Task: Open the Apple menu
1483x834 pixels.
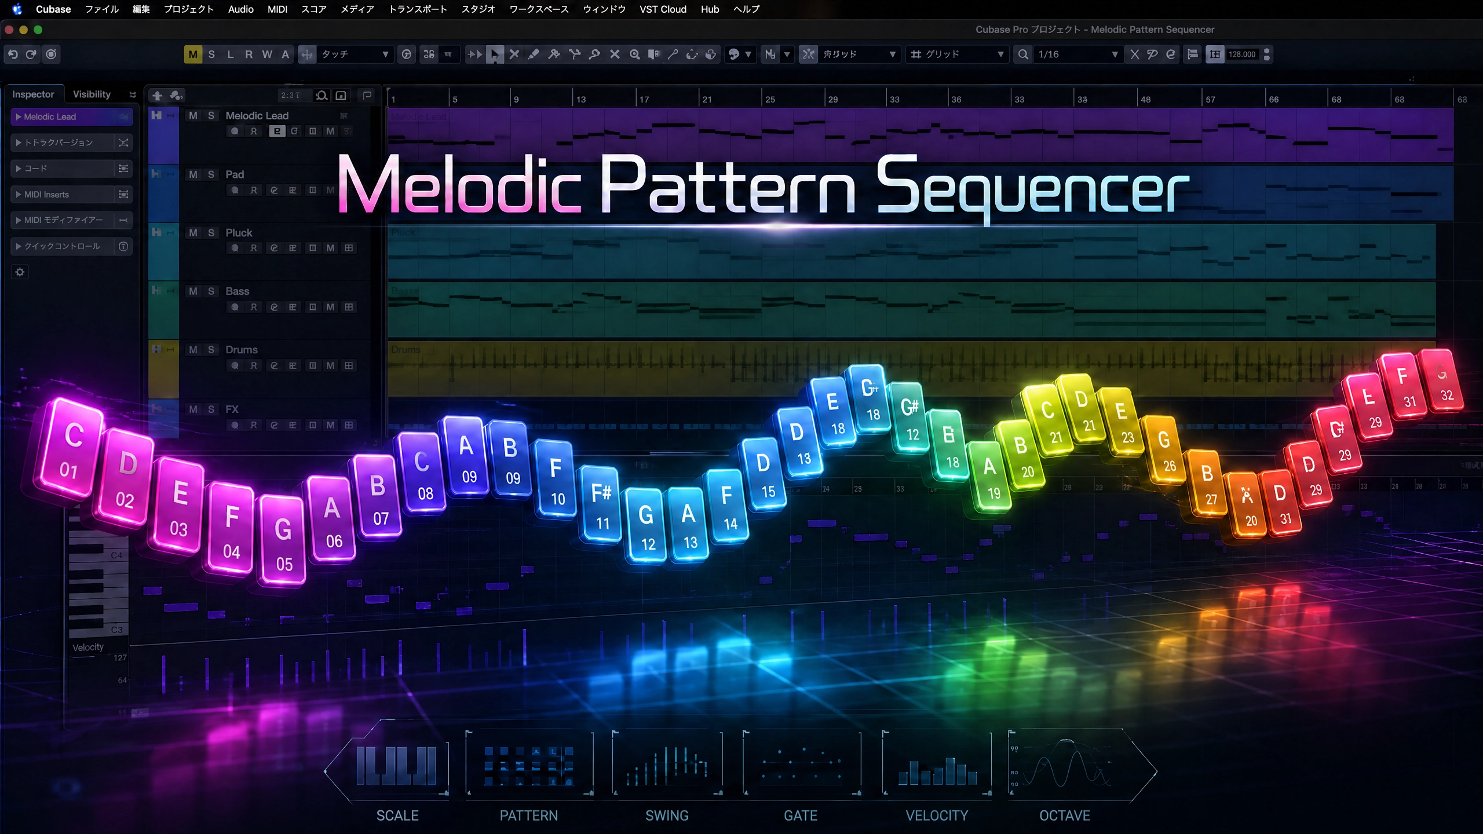Action: tap(17, 9)
